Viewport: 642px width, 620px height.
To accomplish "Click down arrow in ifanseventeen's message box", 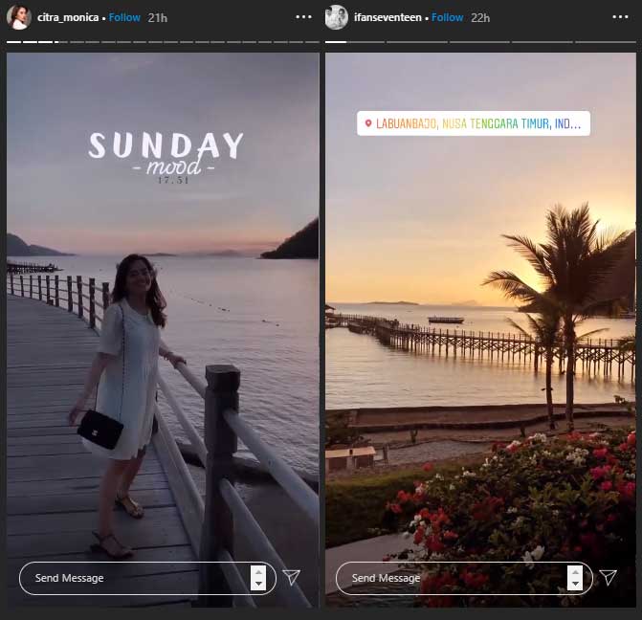I will pos(574,584).
